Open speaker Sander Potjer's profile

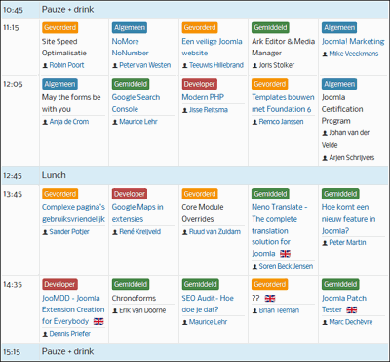[69, 232]
